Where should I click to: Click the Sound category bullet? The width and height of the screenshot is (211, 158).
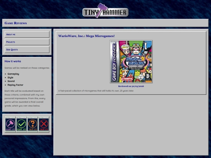click(x=11, y=81)
